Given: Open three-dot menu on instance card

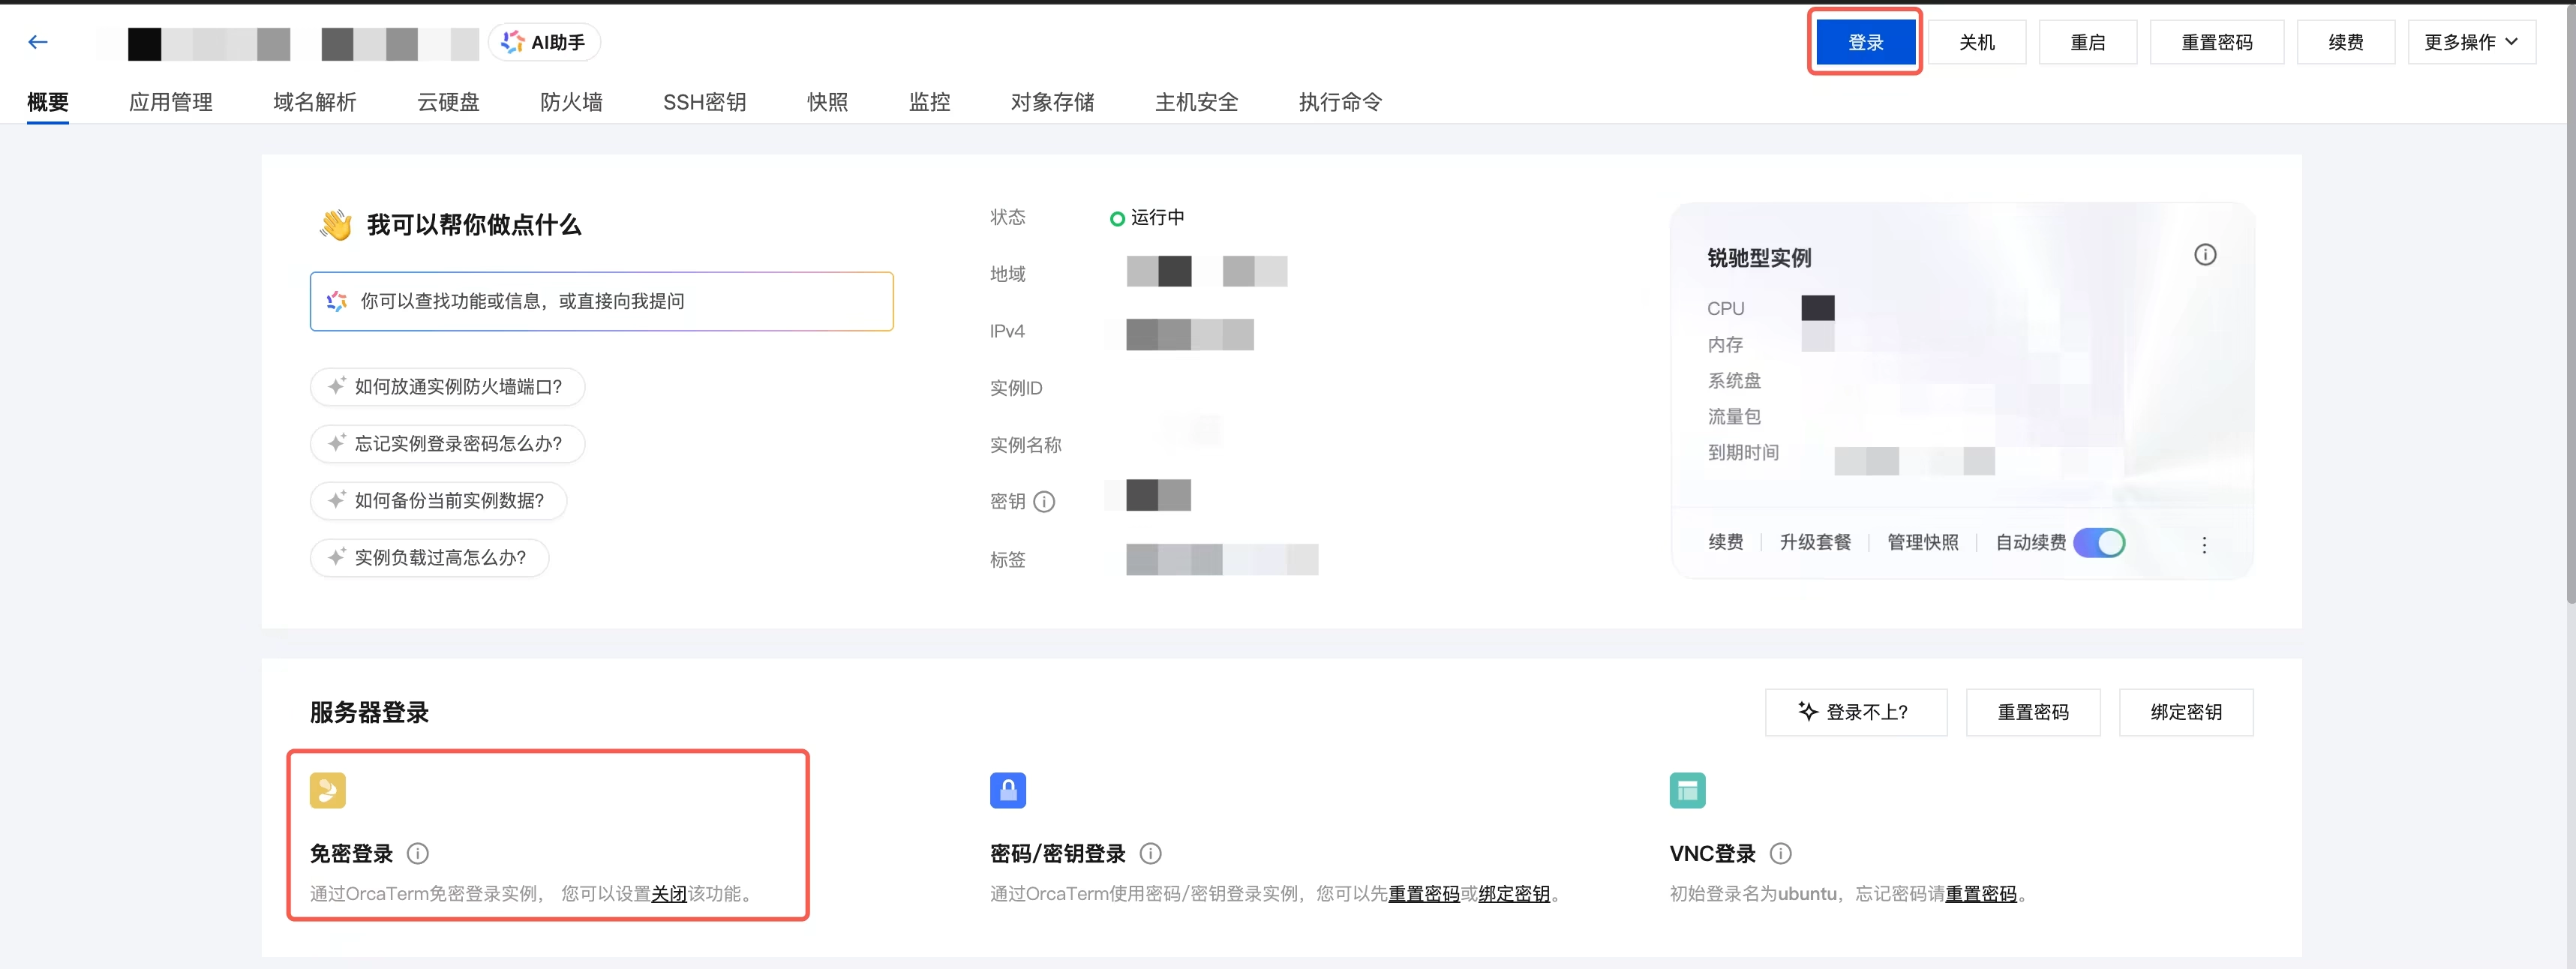Looking at the screenshot, I should (x=2203, y=545).
